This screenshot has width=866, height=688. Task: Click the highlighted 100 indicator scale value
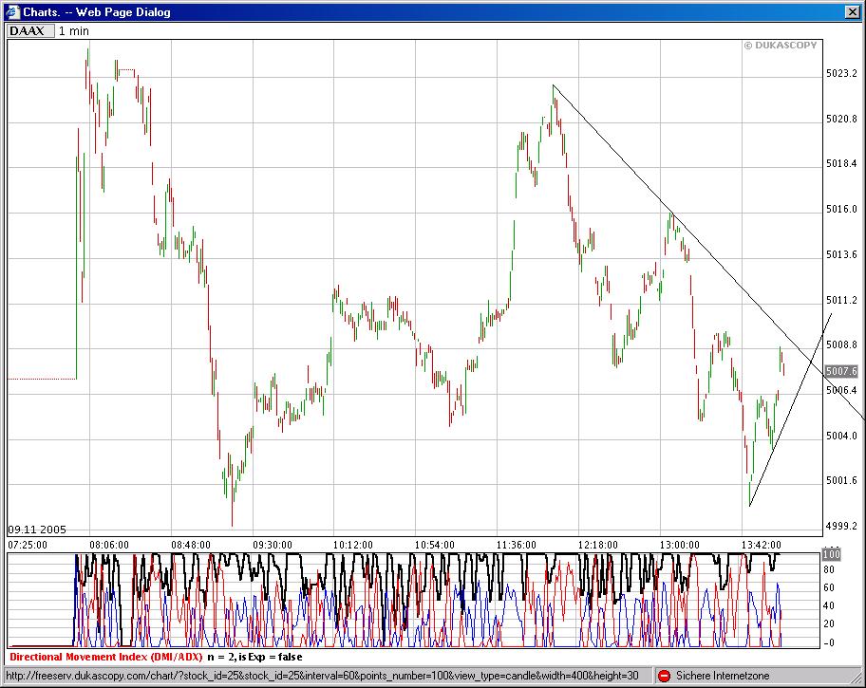831,554
